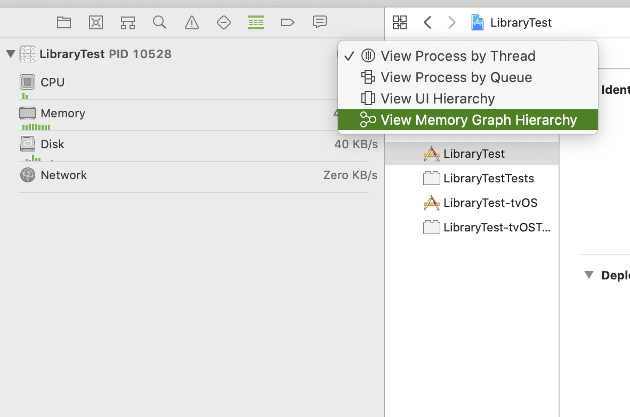The height and width of the screenshot is (417, 630).
Task: Collapse the LibraryTest PID 10528 process
Action: coord(11,54)
